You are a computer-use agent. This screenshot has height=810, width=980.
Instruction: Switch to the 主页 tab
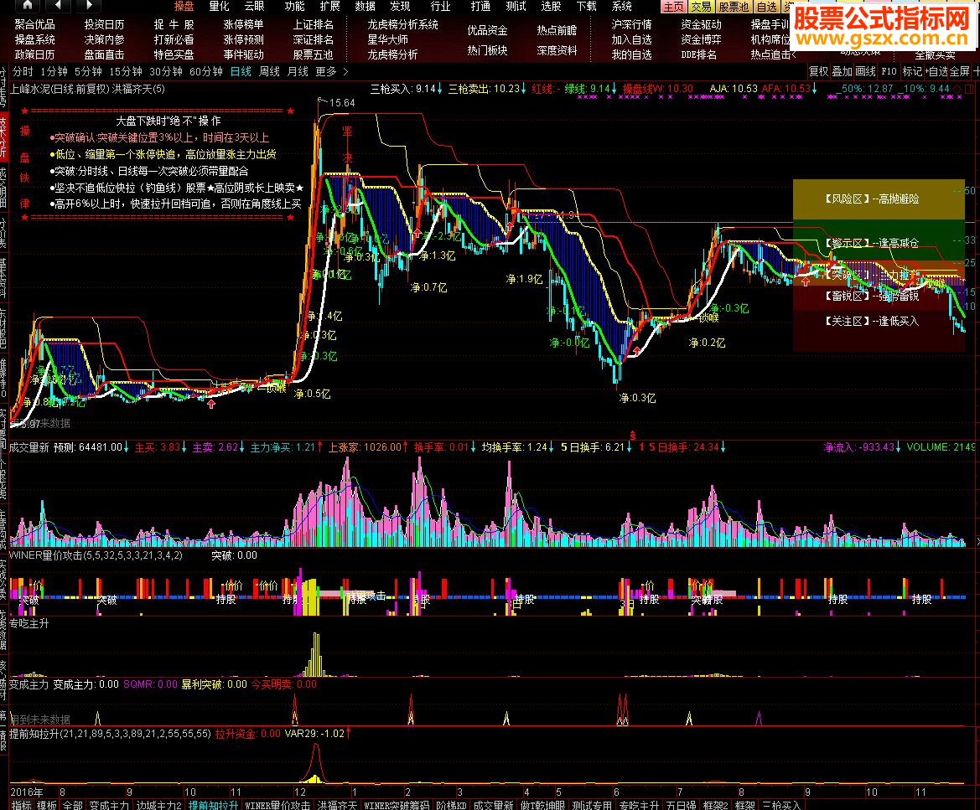coord(674,7)
